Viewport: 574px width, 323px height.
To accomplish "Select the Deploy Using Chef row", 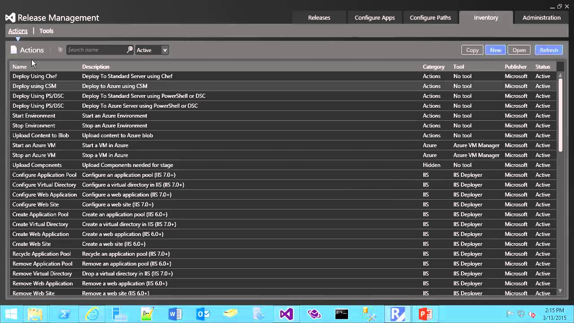I will 283,76.
